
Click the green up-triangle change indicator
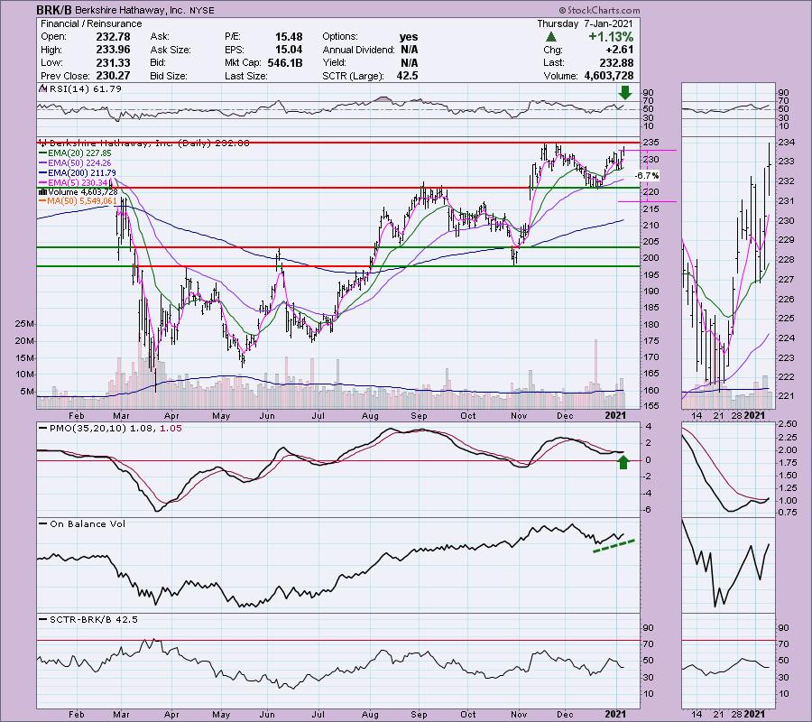click(x=551, y=37)
